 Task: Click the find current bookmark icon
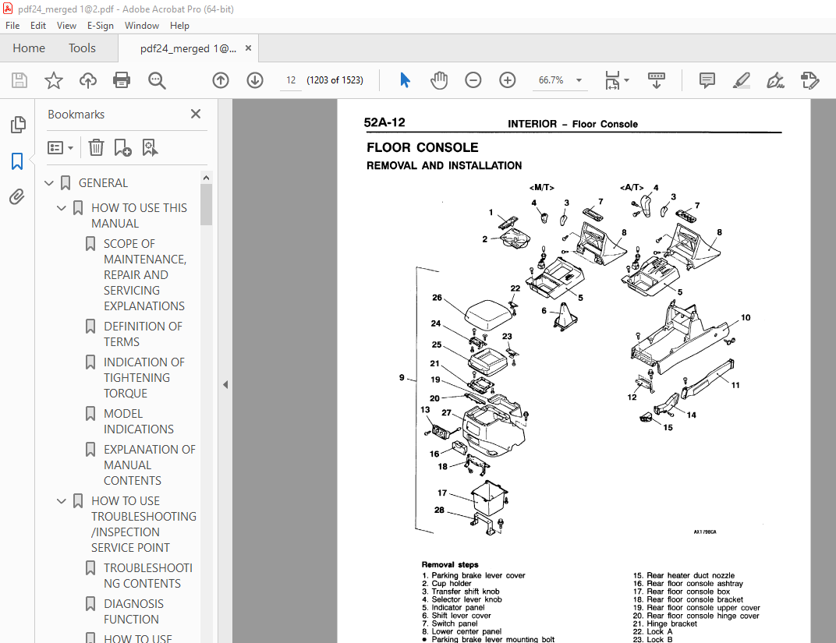click(150, 147)
